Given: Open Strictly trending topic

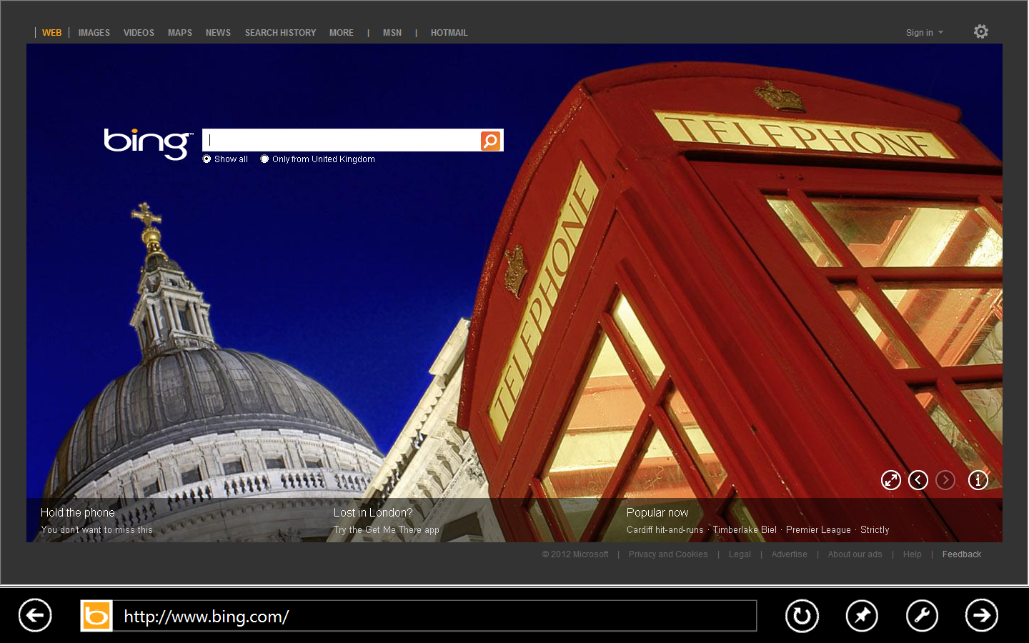Looking at the screenshot, I should tap(875, 530).
